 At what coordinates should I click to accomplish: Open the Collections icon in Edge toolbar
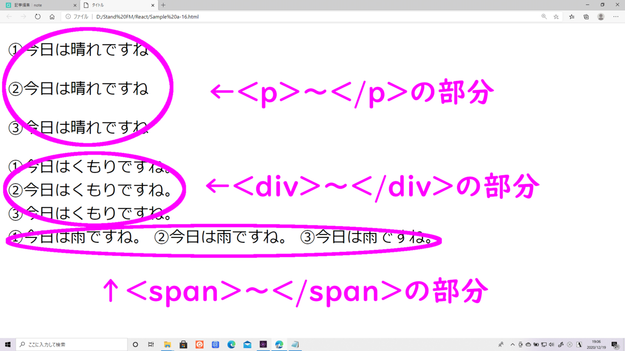click(x=586, y=17)
